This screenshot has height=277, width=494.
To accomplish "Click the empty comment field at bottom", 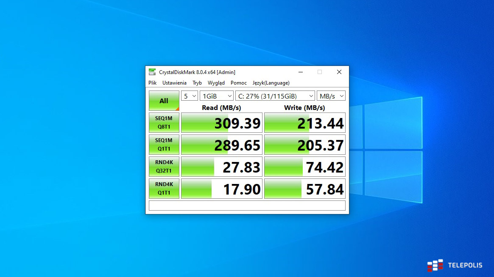I will coord(247,206).
